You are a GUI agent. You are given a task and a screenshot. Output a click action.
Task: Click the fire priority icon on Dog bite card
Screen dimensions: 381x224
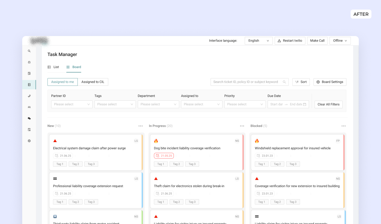[x=156, y=141]
